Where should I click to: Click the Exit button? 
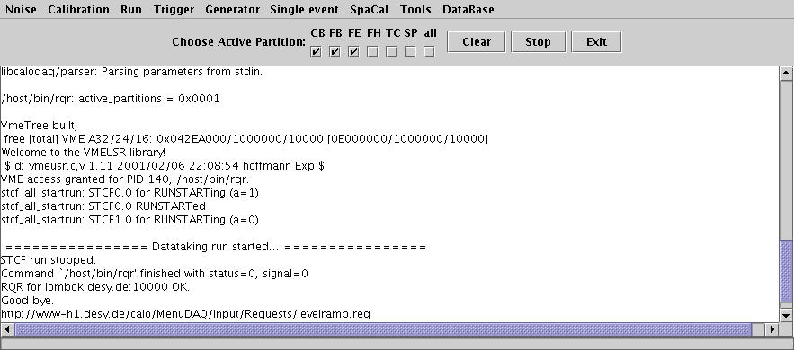pos(596,42)
